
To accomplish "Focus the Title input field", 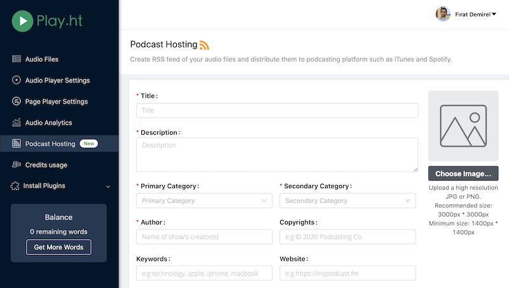I will pyautogui.click(x=277, y=111).
